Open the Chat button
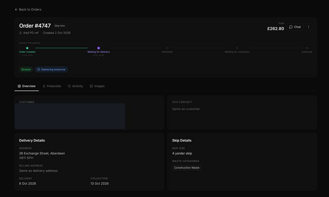329x197 pixels. tap(295, 27)
